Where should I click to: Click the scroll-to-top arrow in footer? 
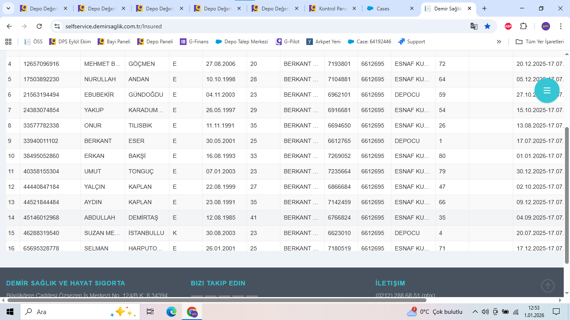coord(548,286)
